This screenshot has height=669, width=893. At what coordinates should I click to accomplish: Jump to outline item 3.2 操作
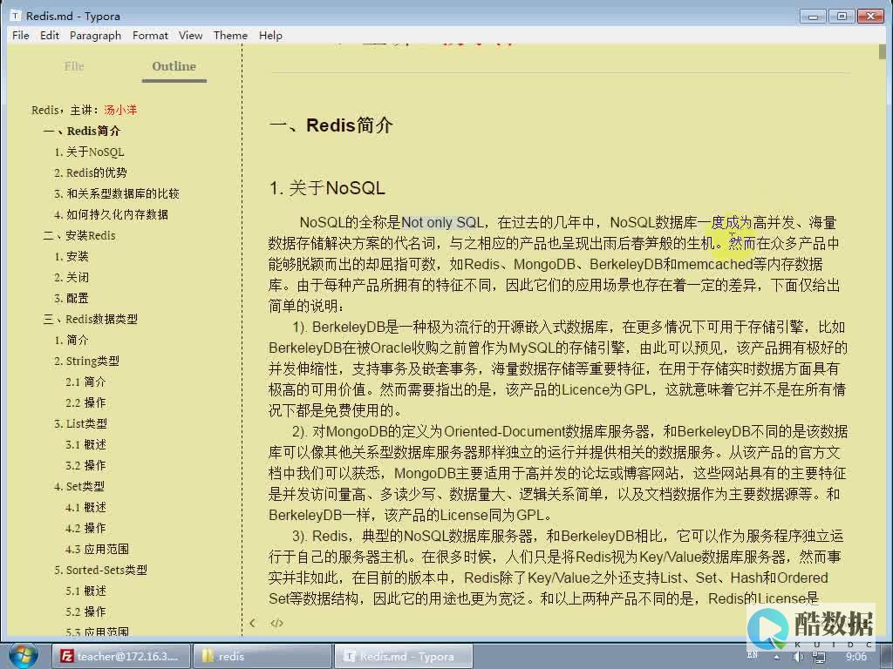click(86, 465)
